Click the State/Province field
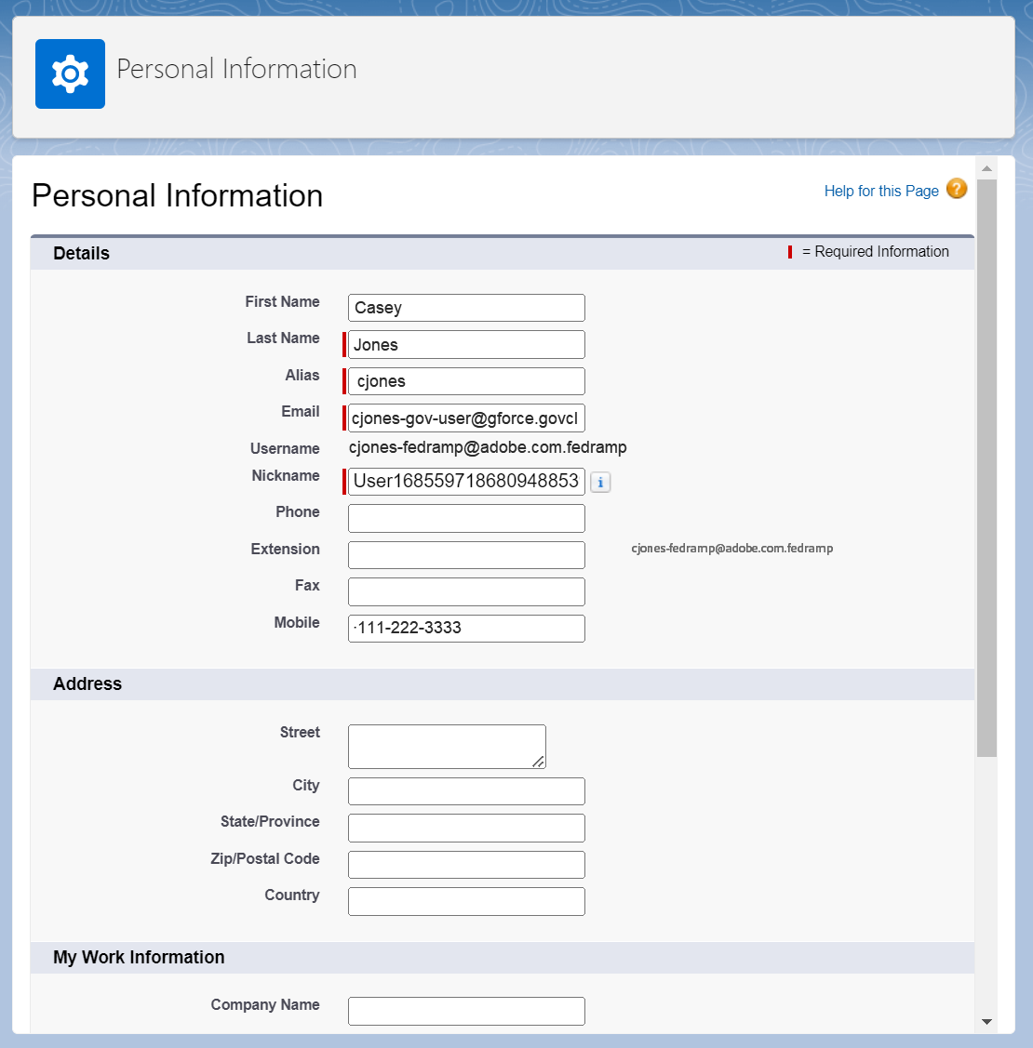Image resolution: width=1033 pixels, height=1048 pixels. click(x=465, y=828)
